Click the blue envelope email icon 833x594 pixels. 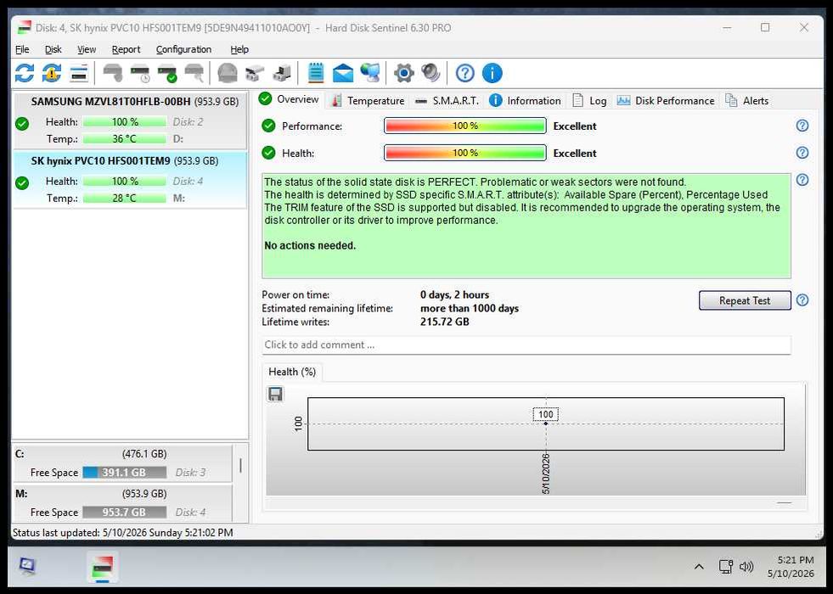(343, 73)
